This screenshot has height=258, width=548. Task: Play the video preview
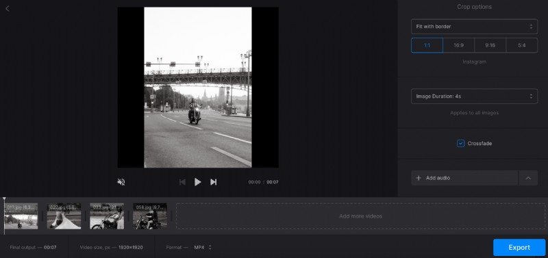coord(197,182)
